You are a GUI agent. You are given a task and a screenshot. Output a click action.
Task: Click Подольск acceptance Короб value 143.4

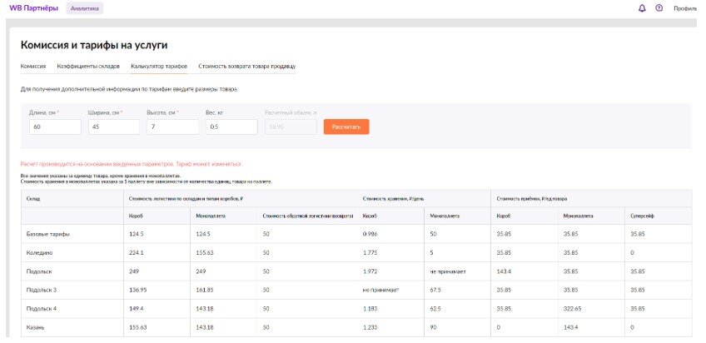504,272
